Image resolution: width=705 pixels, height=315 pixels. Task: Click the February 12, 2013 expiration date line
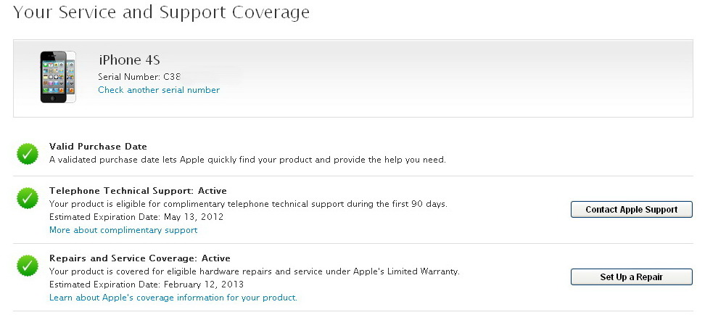point(147,285)
